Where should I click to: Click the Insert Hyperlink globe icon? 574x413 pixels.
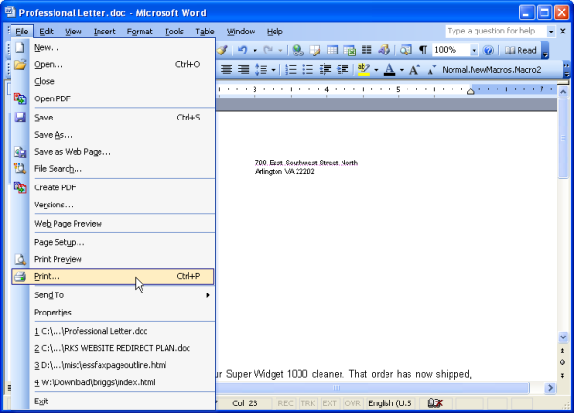point(298,50)
